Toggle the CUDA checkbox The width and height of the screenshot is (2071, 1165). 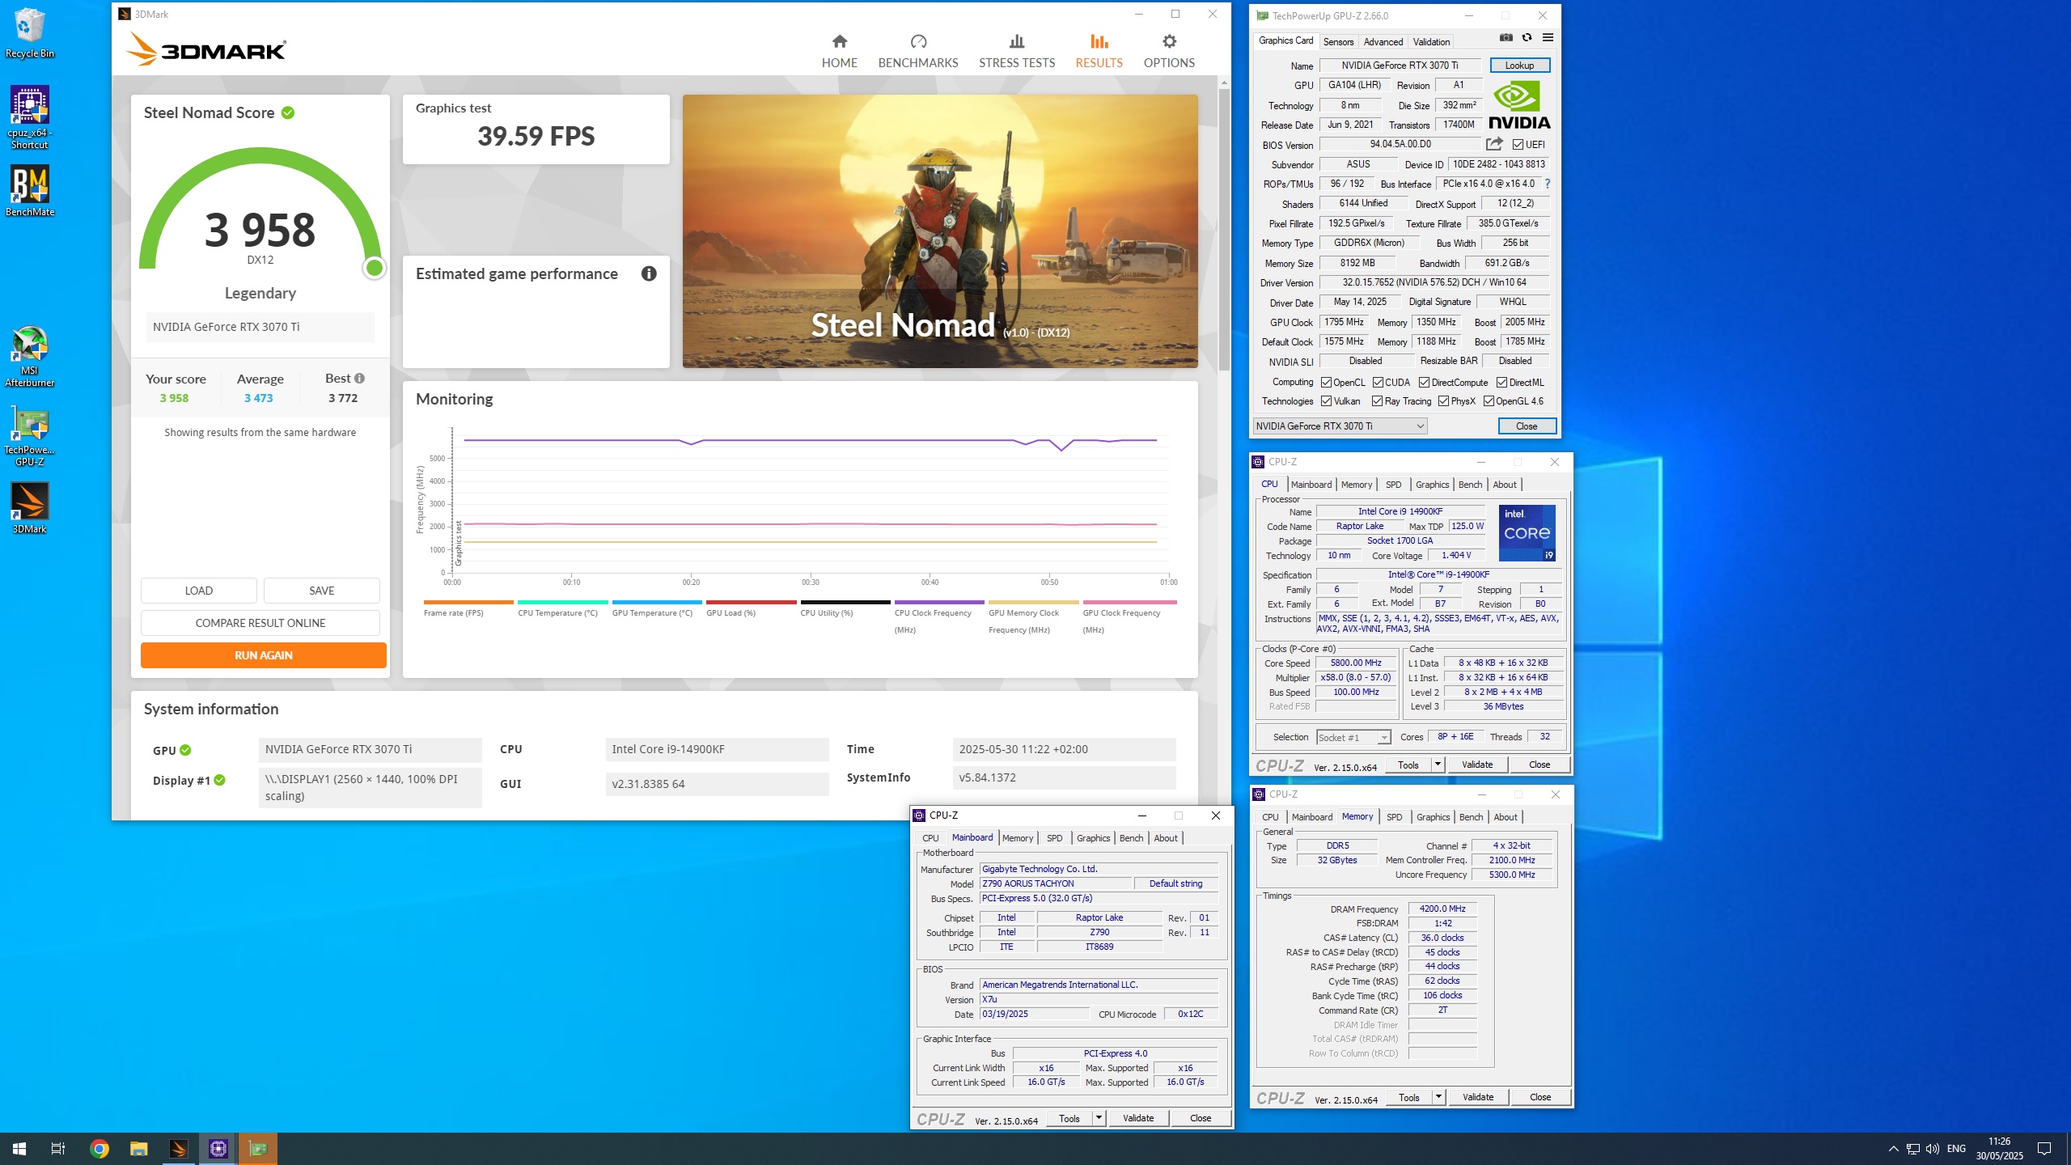(1378, 382)
